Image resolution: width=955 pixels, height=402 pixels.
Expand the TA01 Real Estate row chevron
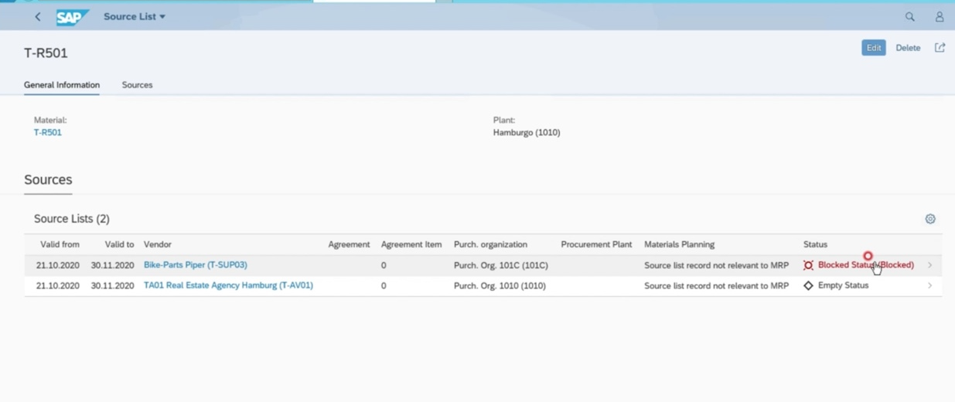tap(929, 285)
